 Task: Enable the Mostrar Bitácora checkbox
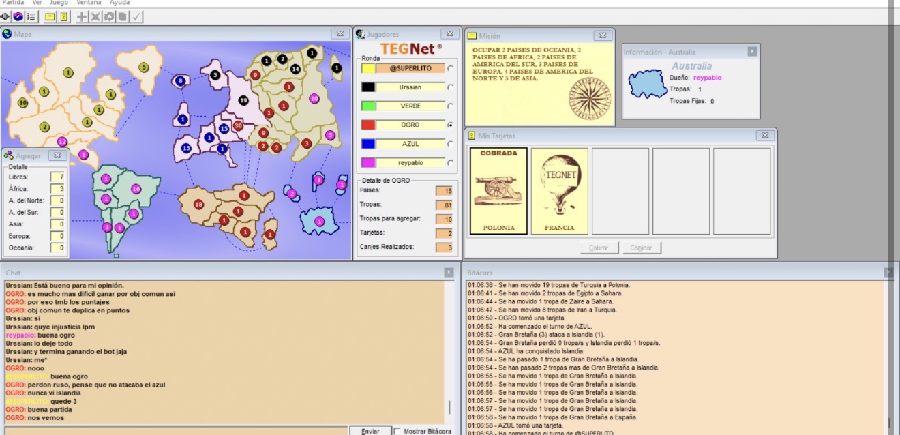click(x=398, y=431)
